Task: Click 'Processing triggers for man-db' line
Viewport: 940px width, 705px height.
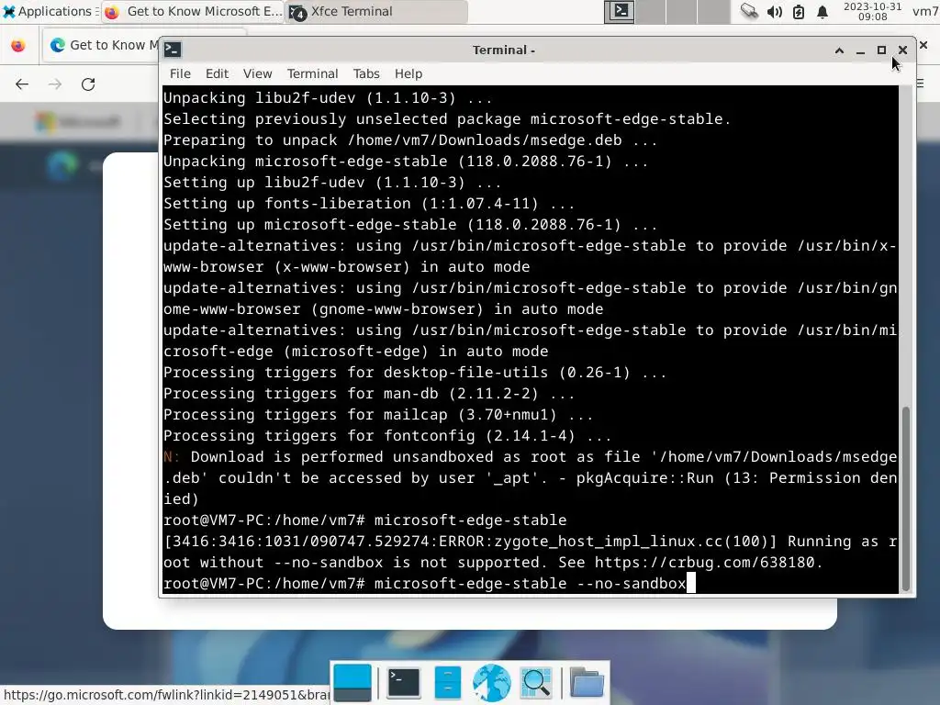Action: point(369,394)
